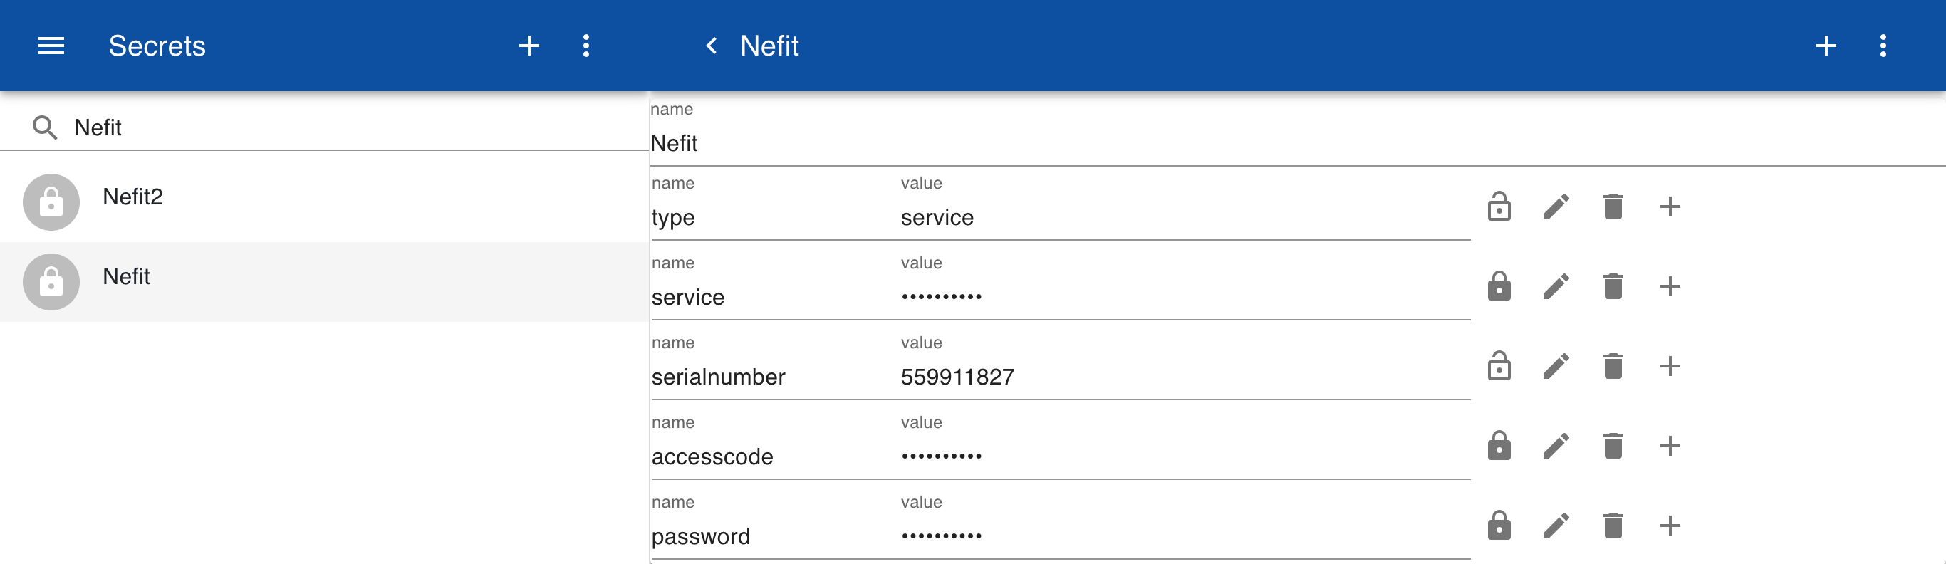Viewport: 1946px width, 564px height.
Task: Toggle the lock on the serialnumber field
Action: [1499, 366]
